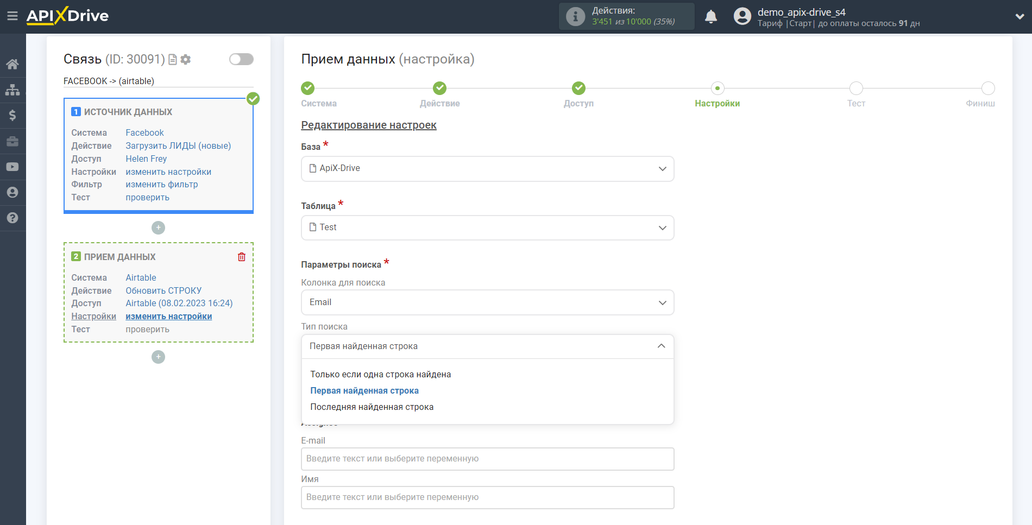Open connection settings gear icon
Image resolution: width=1032 pixels, height=525 pixels.
pyautogui.click(x=186, y=59)
